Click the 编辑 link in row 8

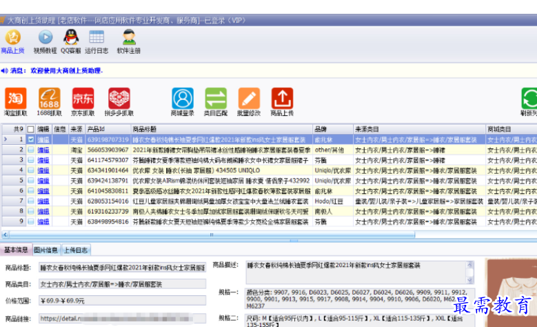[43, 212]
